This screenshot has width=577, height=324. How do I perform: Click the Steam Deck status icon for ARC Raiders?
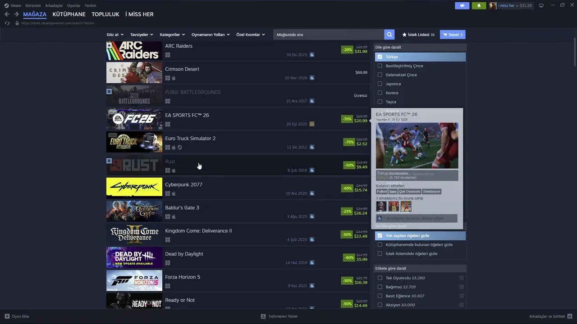312,55
